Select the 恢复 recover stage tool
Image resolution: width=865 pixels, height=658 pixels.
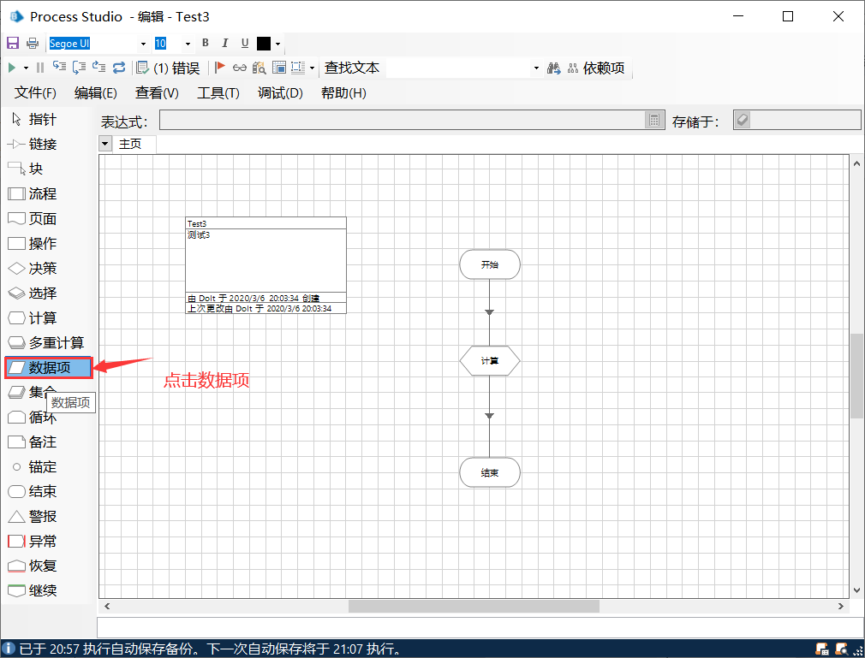tap(32, 566)
